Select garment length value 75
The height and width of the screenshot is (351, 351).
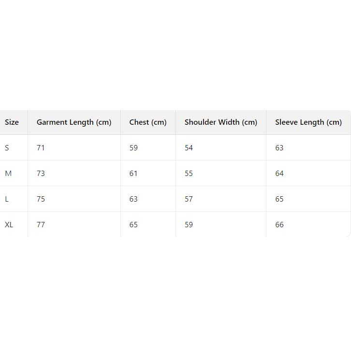pyautogui.click(x=41, y=199)
